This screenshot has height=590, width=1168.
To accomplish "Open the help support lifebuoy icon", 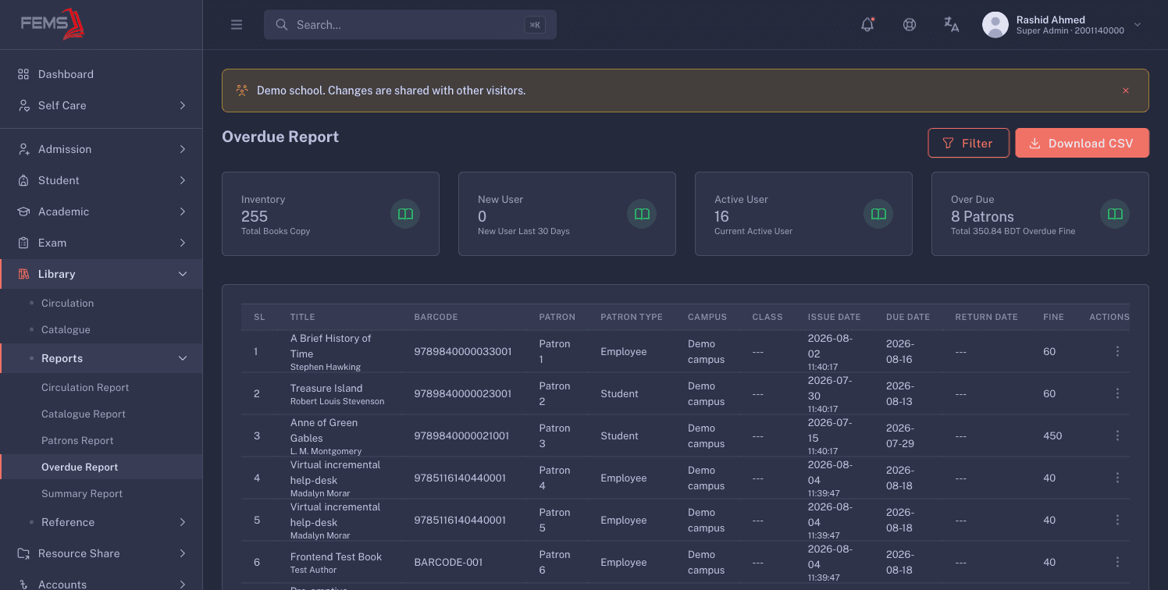I will (x=910, y=25).
